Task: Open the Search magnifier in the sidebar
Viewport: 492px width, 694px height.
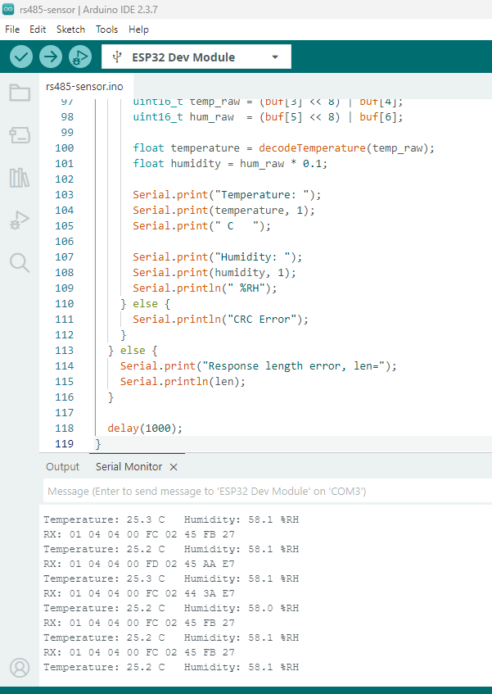Action: tap(20, 262)
